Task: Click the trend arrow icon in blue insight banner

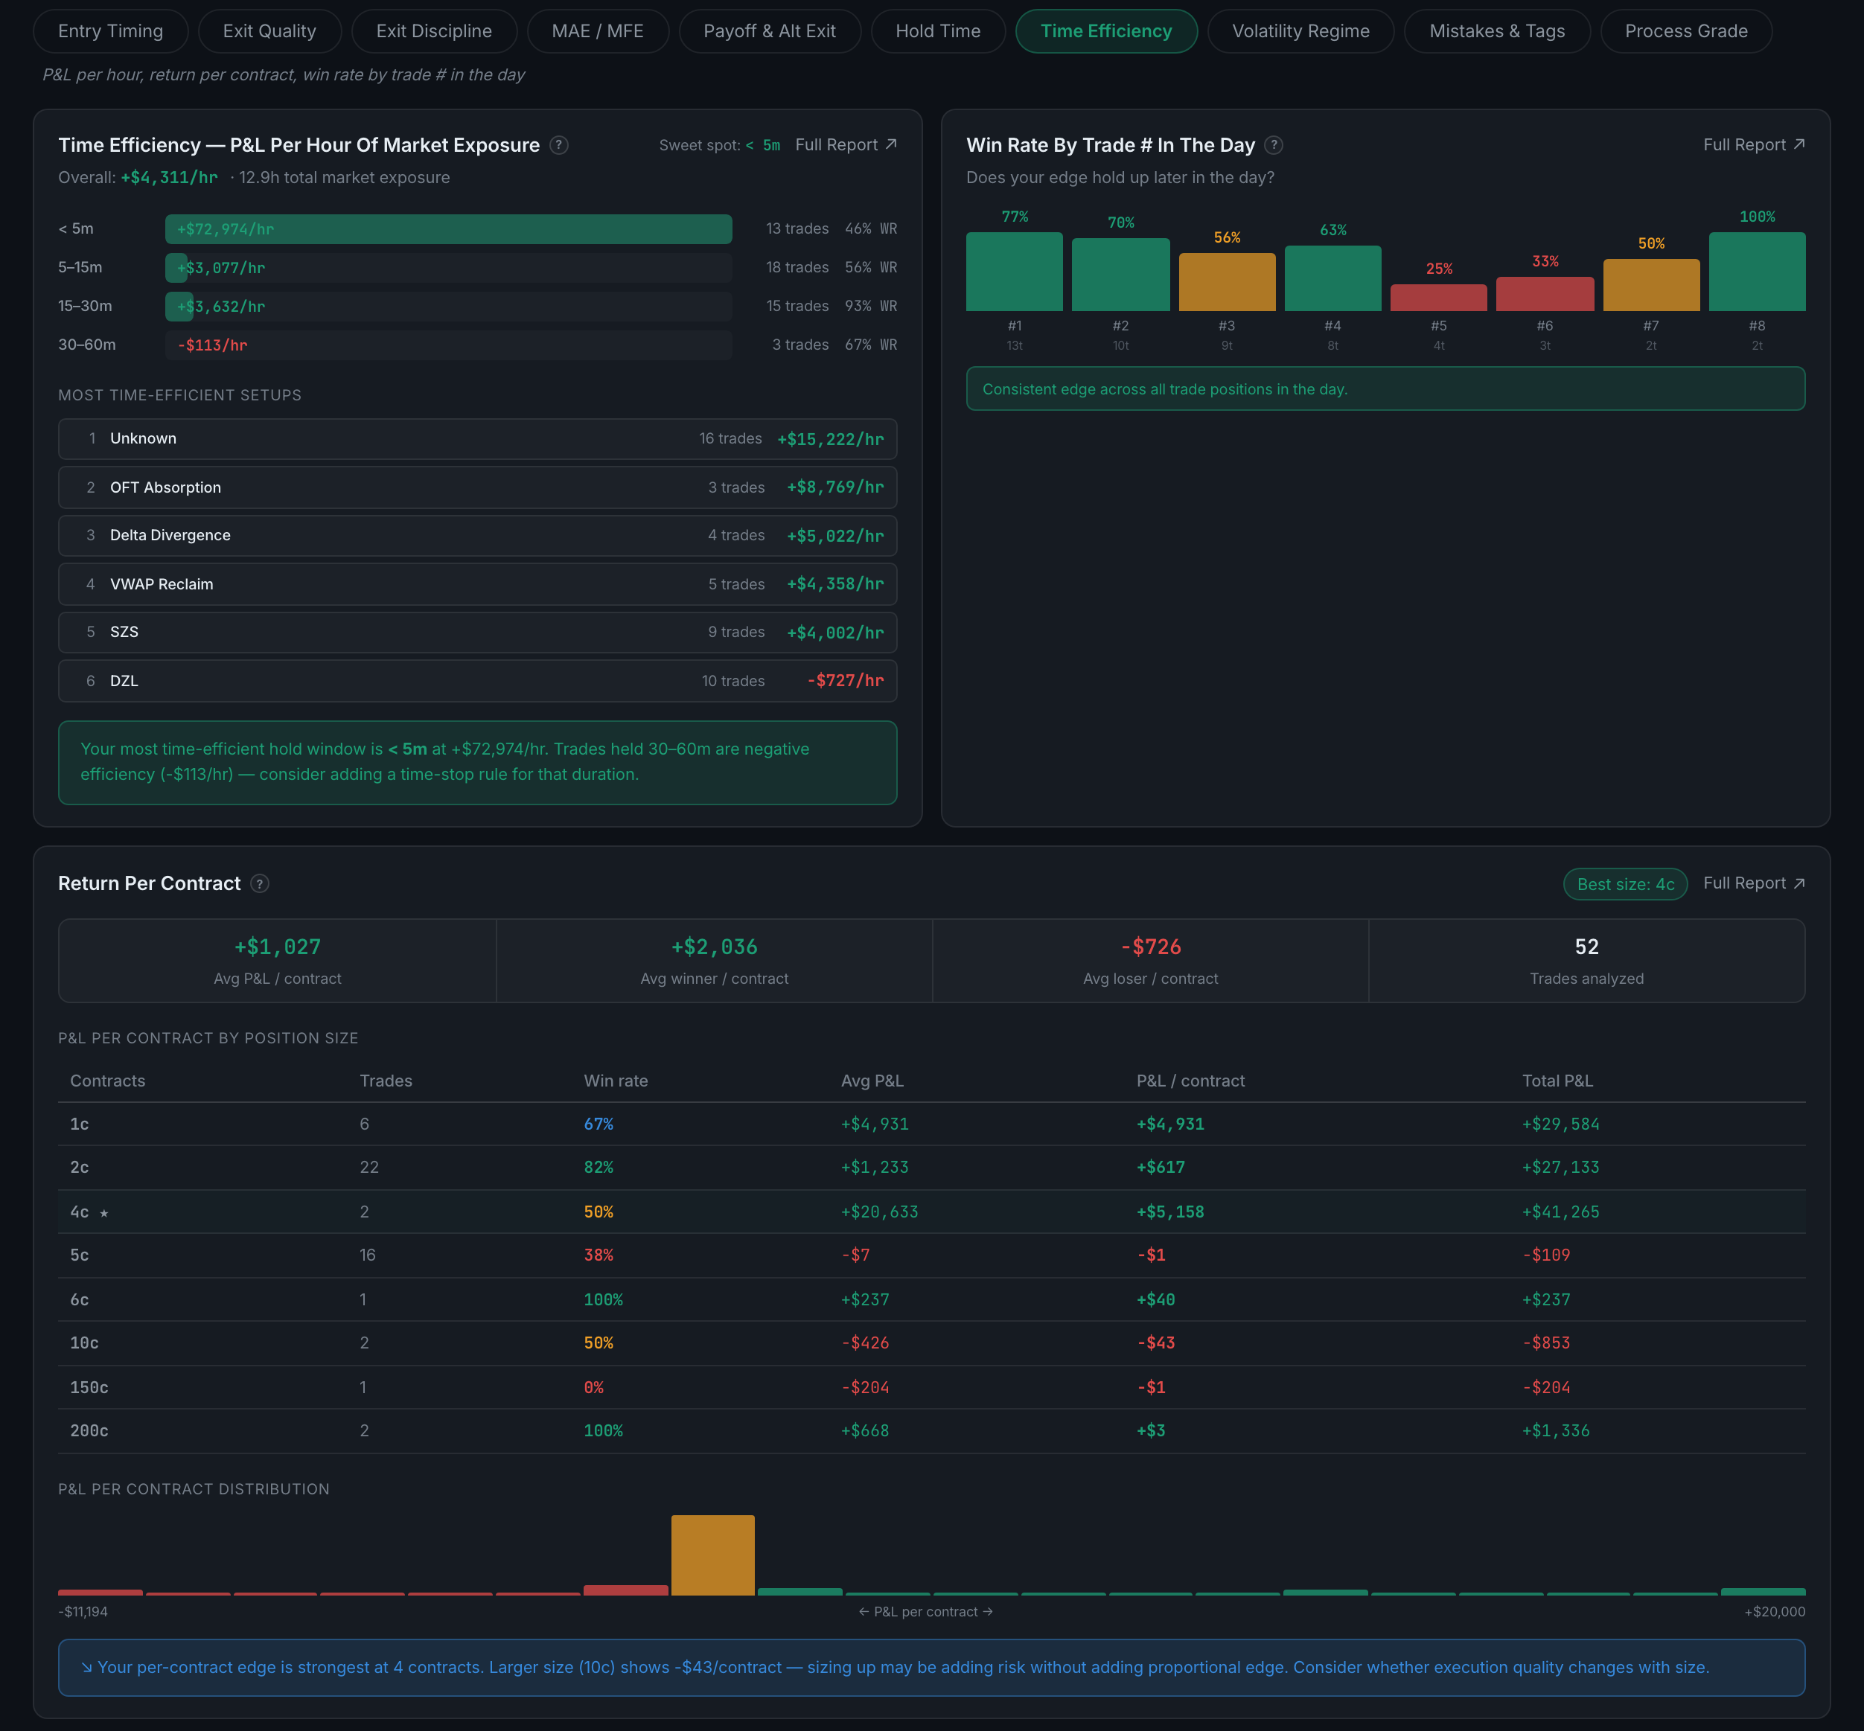Action: click(87, 1667)
